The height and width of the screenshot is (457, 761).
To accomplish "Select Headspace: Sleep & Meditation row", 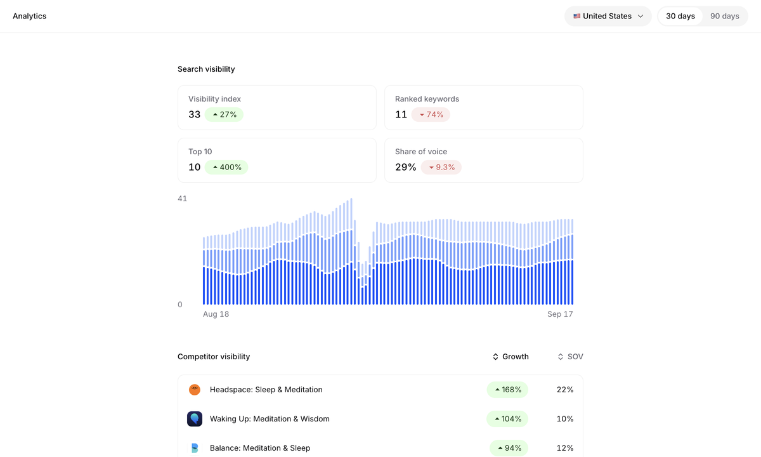I will click(x=380, y=390).
